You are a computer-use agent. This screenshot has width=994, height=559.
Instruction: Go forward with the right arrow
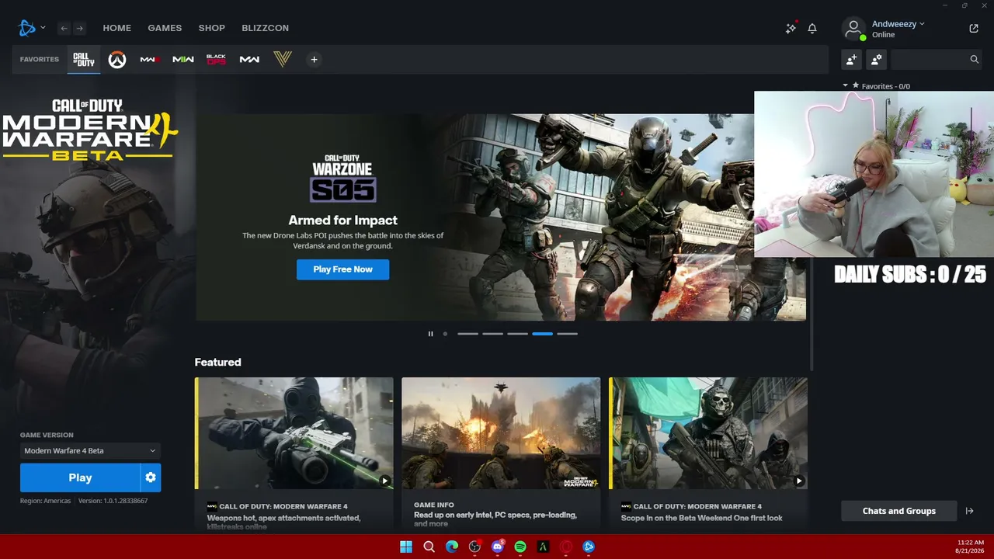tap(79, 28)
